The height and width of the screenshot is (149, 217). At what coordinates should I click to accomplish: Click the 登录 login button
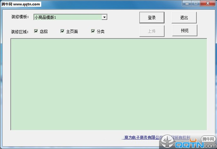coord(152,18)
